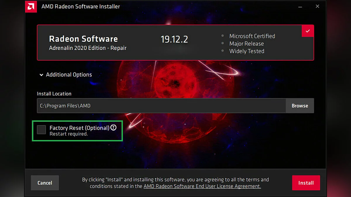Click the "Major Release" text

[x=247, y=44]
